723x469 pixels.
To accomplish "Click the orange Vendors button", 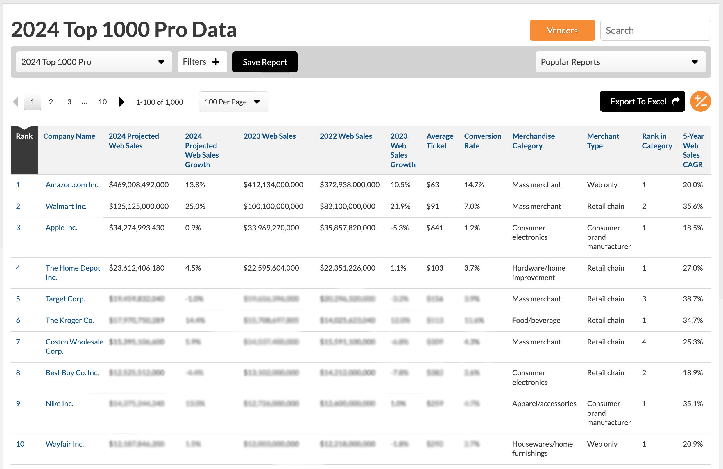I will [x=562, y=31].
